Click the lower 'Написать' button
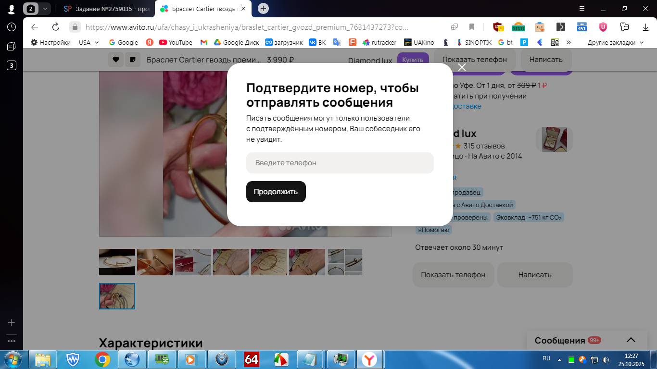This screenshot has height=369, width=657. (x=535, y=275)
